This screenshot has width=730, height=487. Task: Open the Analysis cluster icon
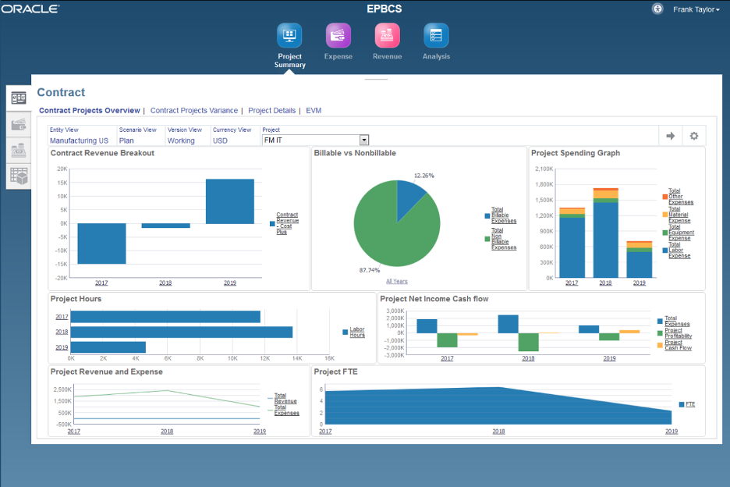(436, 35)
